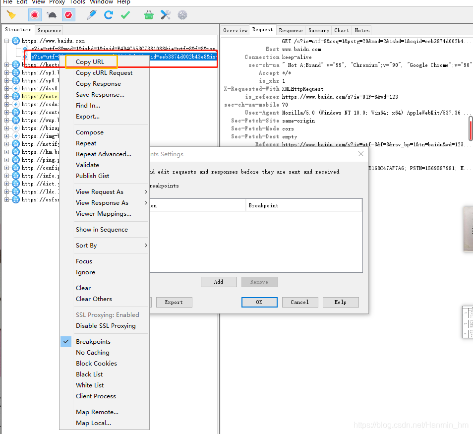Click the green basket publish icon
Screen dimensions: 473x434
149,15
